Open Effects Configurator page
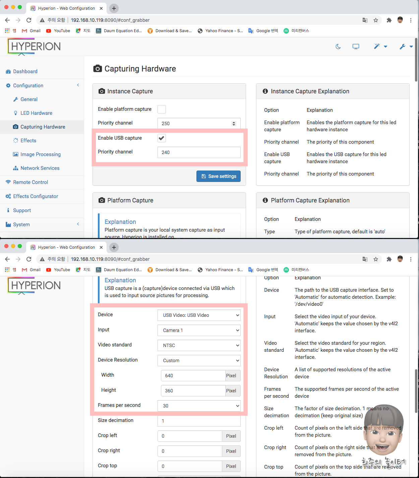 point(36,196)
